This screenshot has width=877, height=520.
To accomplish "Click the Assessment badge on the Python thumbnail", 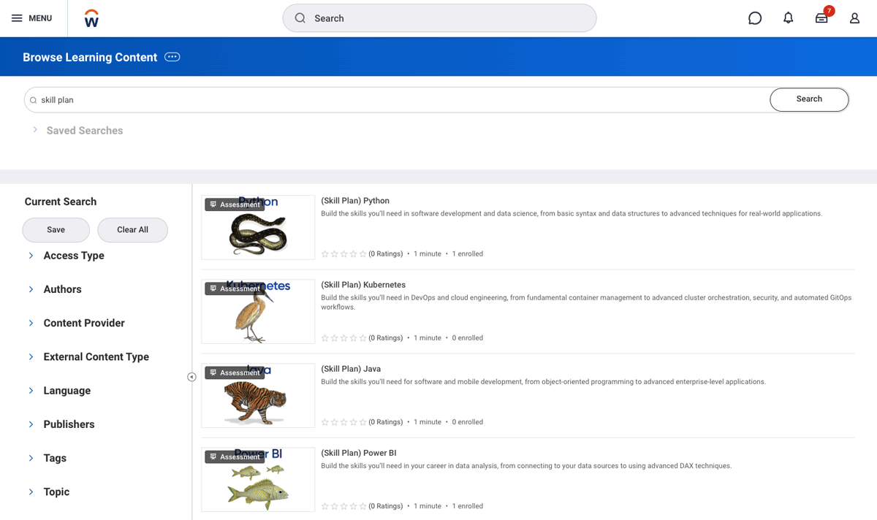I will (235, 204).
